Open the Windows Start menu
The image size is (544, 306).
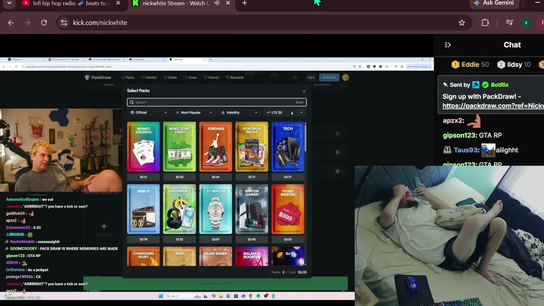[x=161, y=296]
